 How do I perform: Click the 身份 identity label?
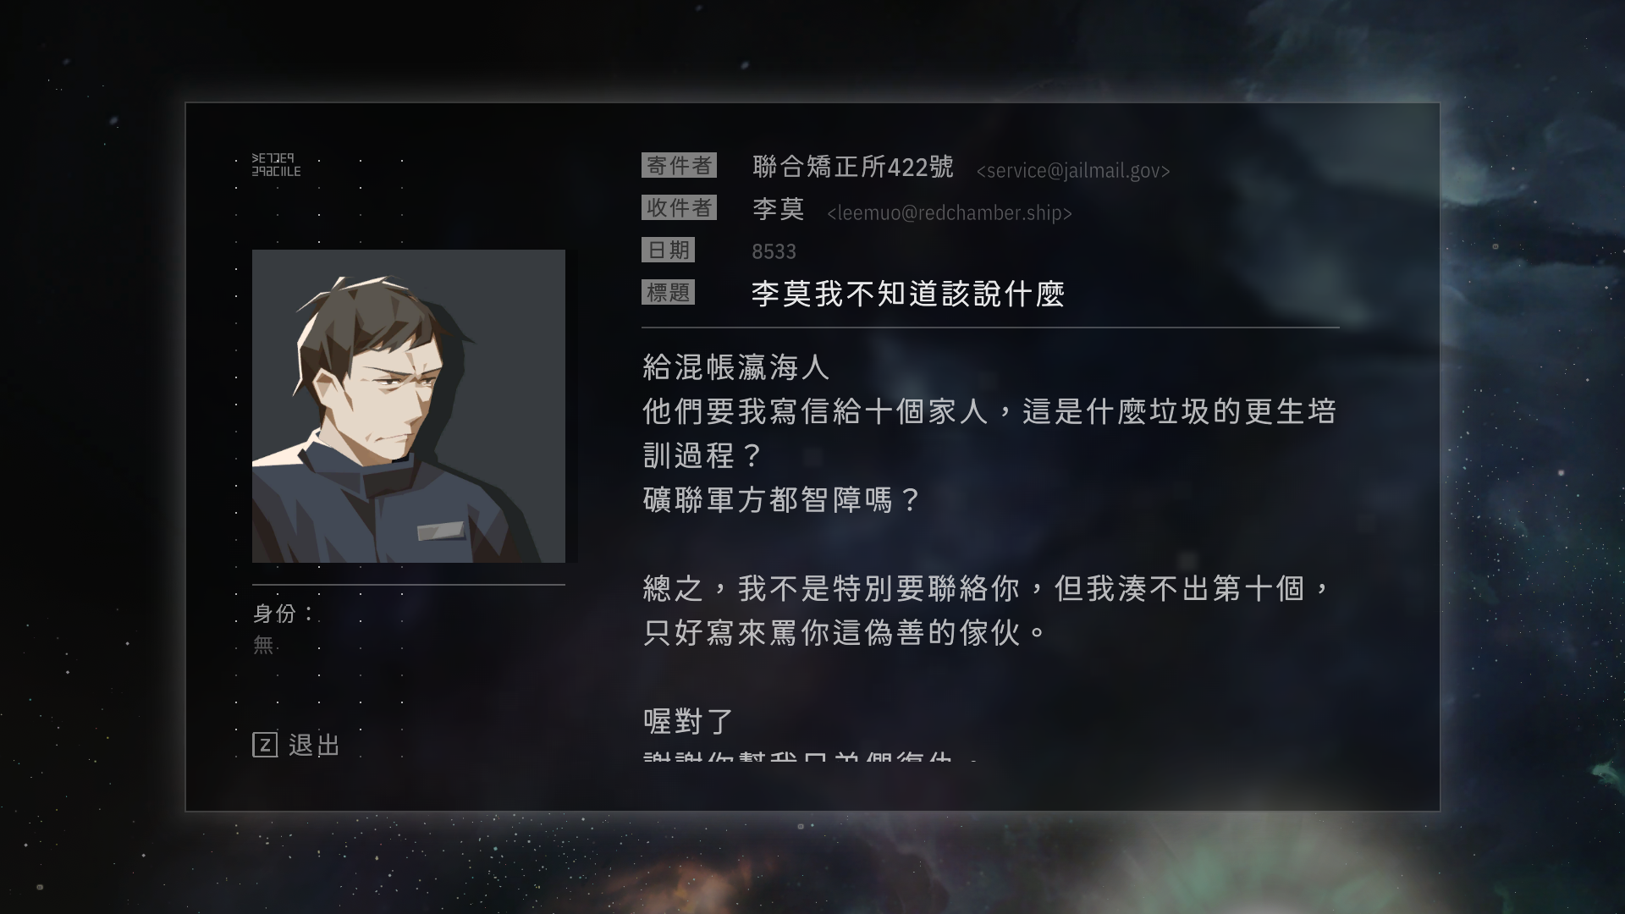coord(284,614)
